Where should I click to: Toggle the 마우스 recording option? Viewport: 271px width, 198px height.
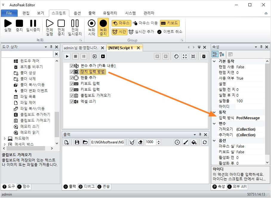121,23
